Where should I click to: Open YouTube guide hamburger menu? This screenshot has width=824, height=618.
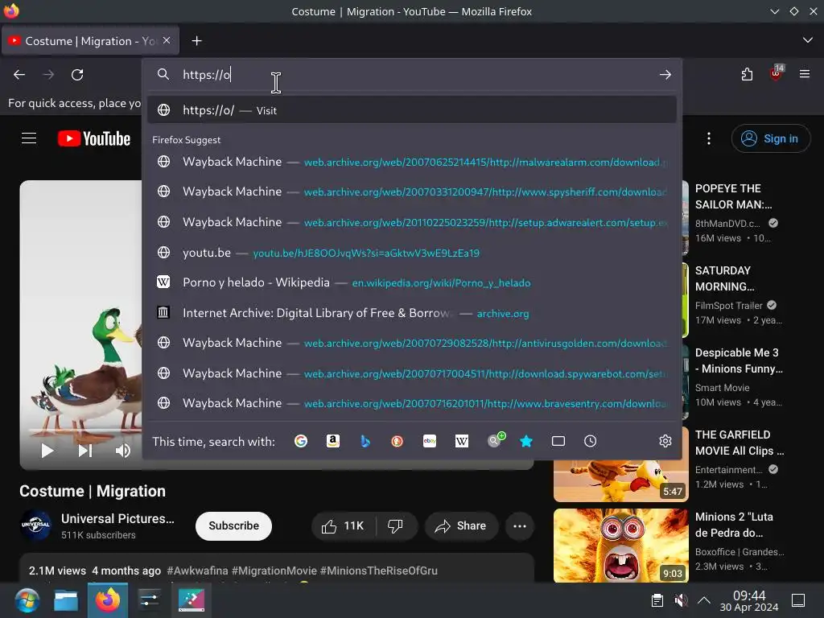click(29, 138)
